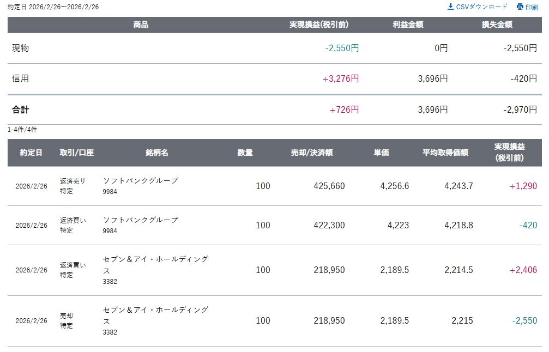Select the 現物 row in summary table
Image resolution: width=549 pixels, height=352 pixels.
click(x=21, y=48)
